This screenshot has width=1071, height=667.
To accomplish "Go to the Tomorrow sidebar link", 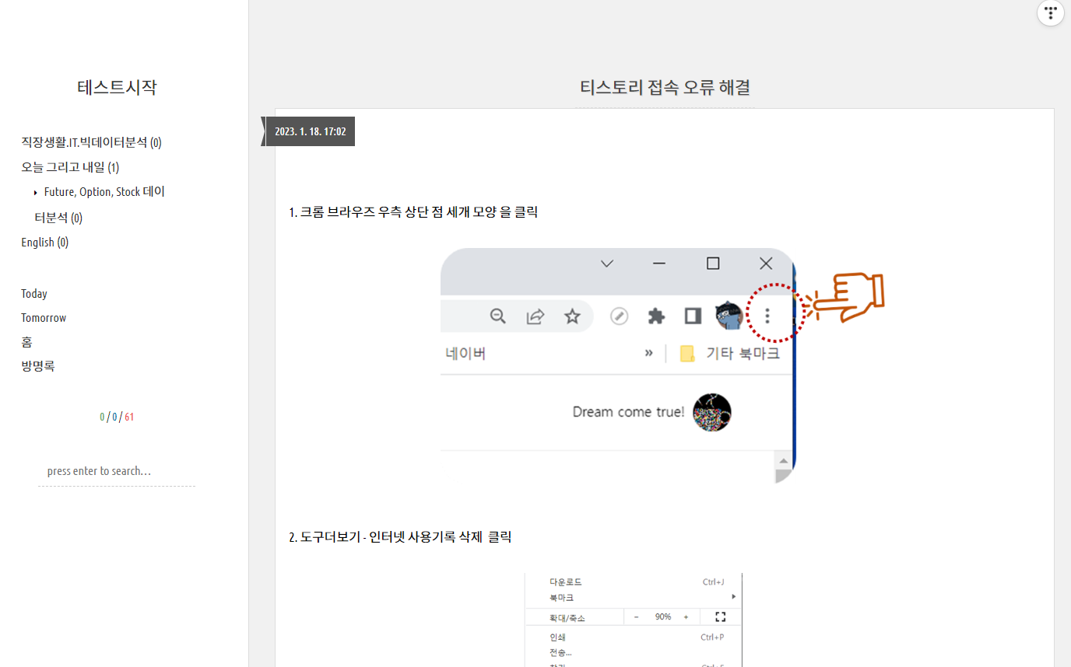I will click(44, 318).
